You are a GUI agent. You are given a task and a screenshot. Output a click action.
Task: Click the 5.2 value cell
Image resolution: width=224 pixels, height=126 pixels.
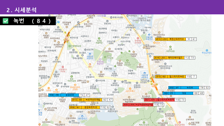[108, 107]
